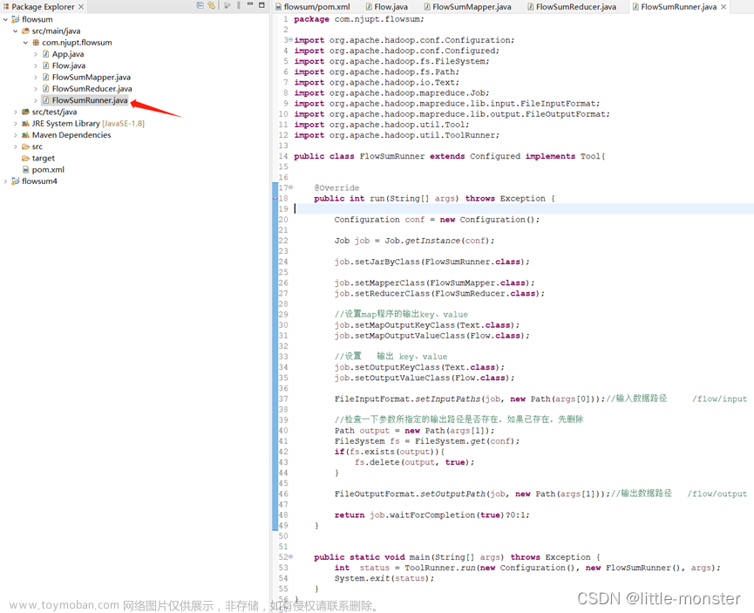Click the FlowSumRunner.java file icon in the tree
This screenshot has height=613, width=754.
45,100
